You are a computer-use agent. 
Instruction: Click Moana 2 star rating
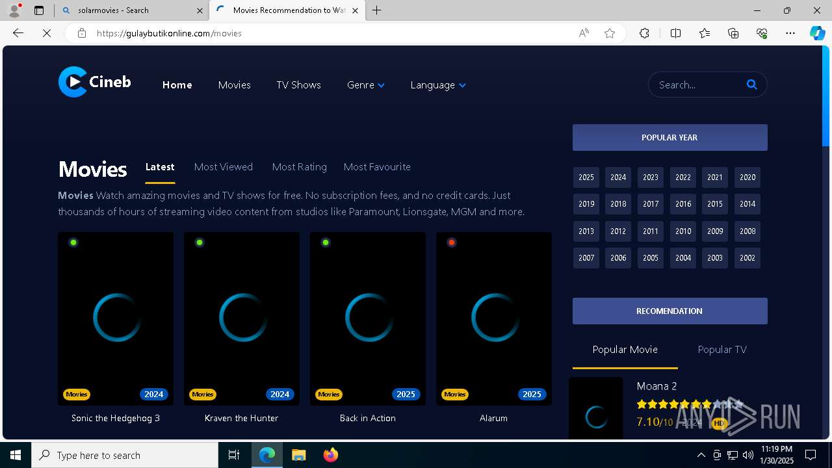coord(689,404)
